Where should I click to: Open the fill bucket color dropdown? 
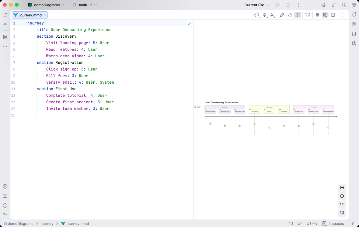point(273,15)
